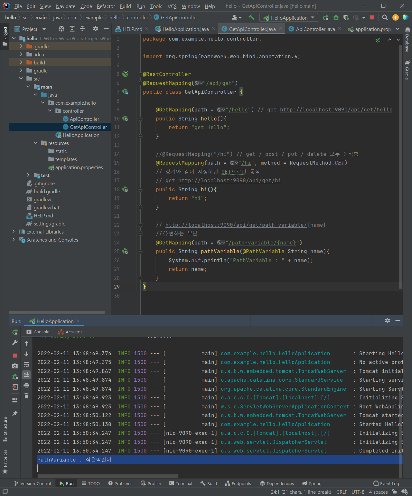Rerun HelloApplication in Run panel
Image resolution: width=412 pixels, height=496 pixels.
tap(15, 332)
